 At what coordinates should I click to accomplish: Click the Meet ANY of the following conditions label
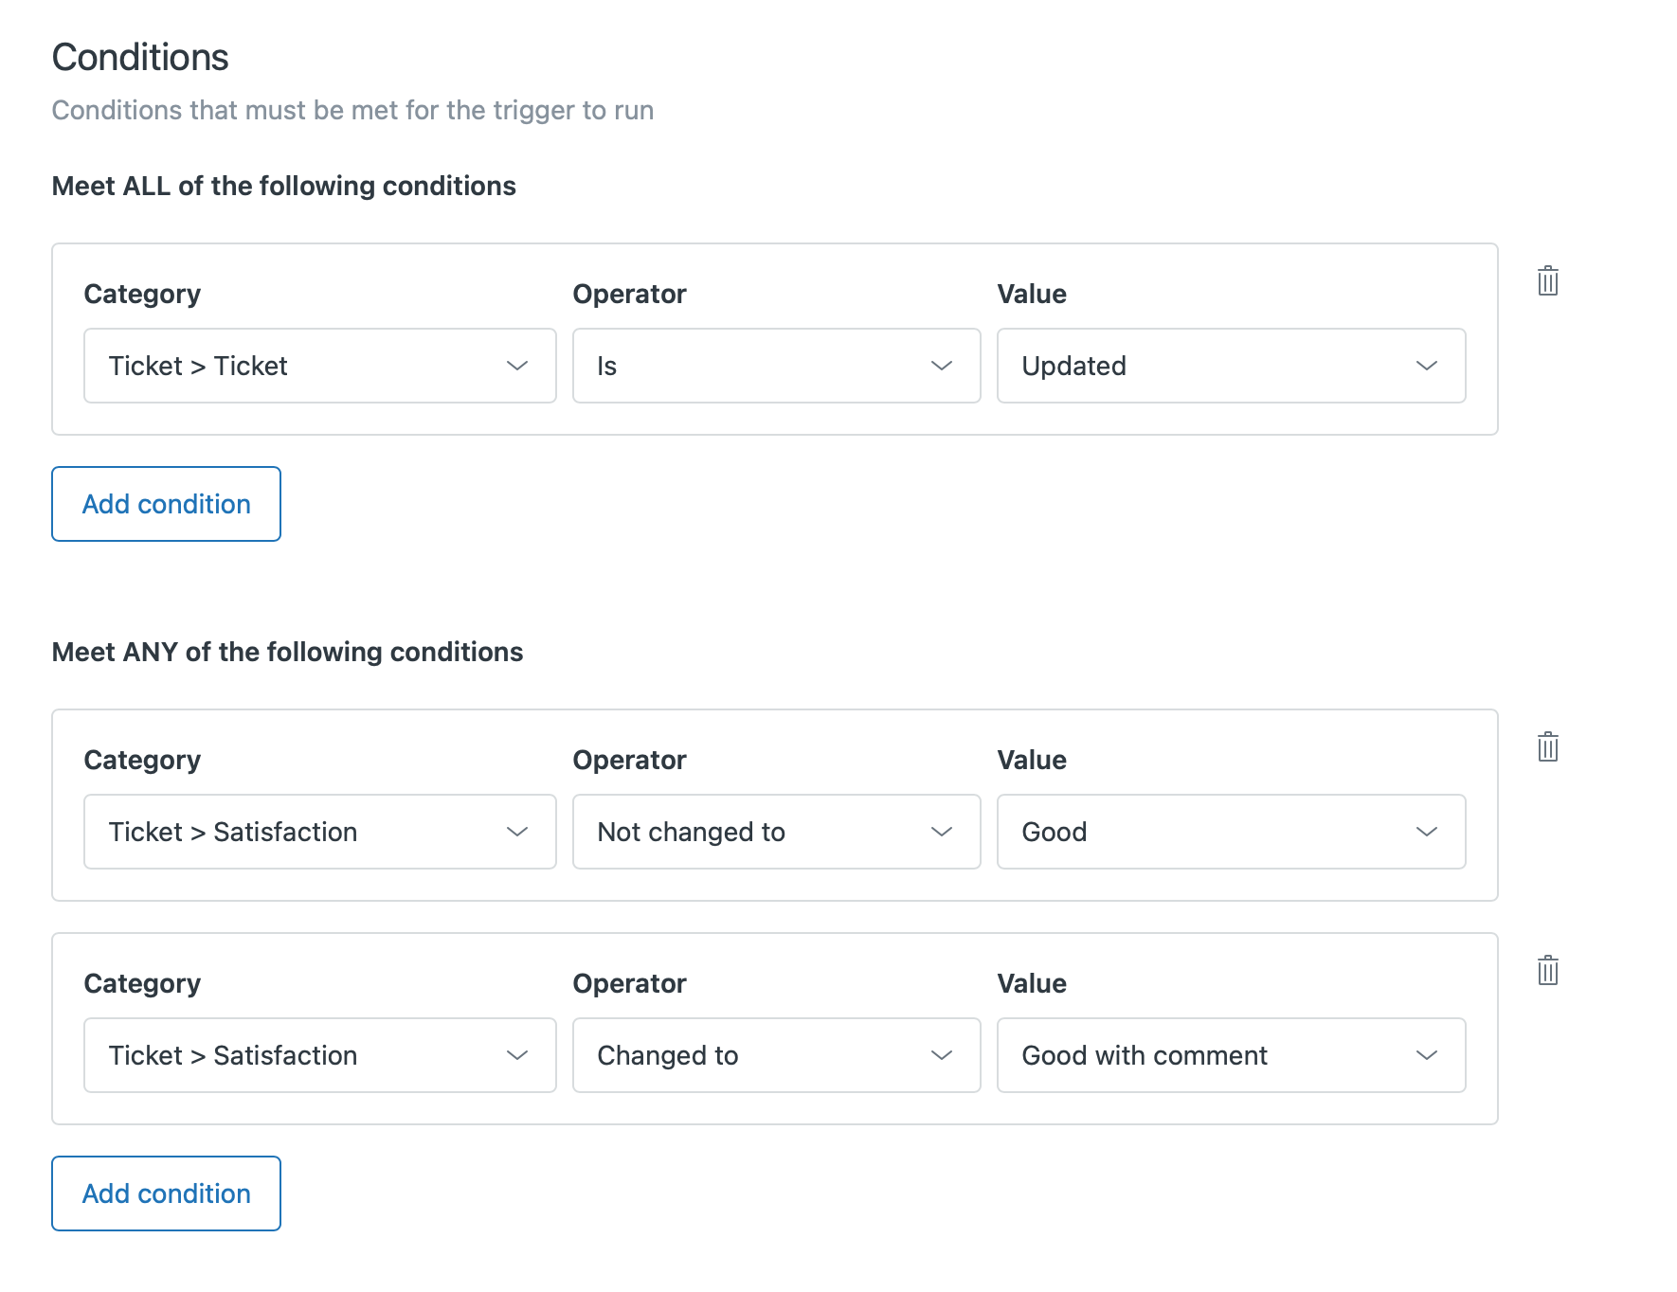(x=287, y=652)
